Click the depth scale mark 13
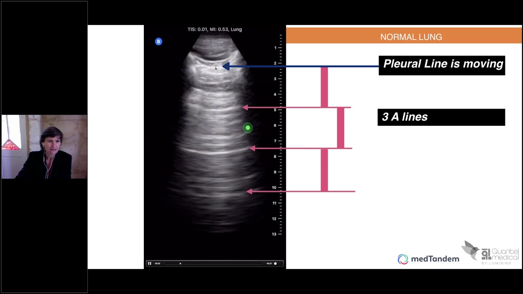Viewport: 523px width, 294px height. coord(275,234)
